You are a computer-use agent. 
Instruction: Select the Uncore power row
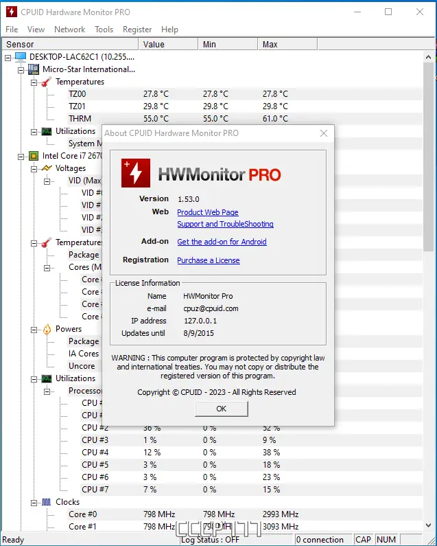pyautogui.click(x=82, y=366)
